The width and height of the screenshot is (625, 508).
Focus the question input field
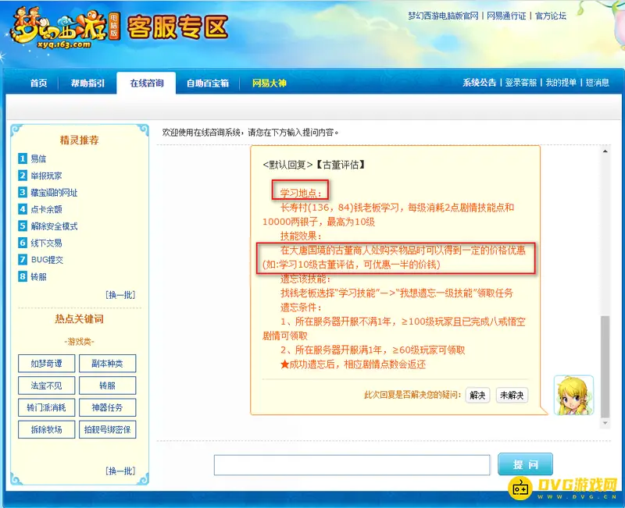point(352,465)
